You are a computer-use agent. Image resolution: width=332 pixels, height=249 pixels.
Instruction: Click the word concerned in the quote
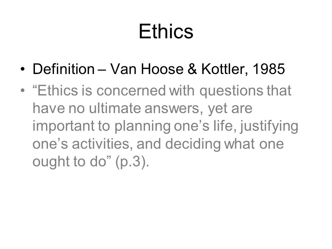pyautogui.click(x=131, y=91)
